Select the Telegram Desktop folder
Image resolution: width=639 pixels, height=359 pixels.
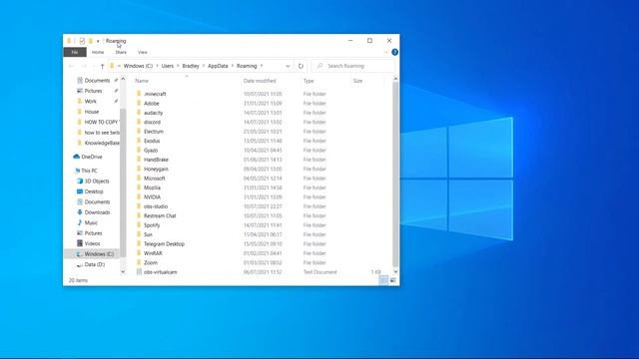click(x=164, y=243)
